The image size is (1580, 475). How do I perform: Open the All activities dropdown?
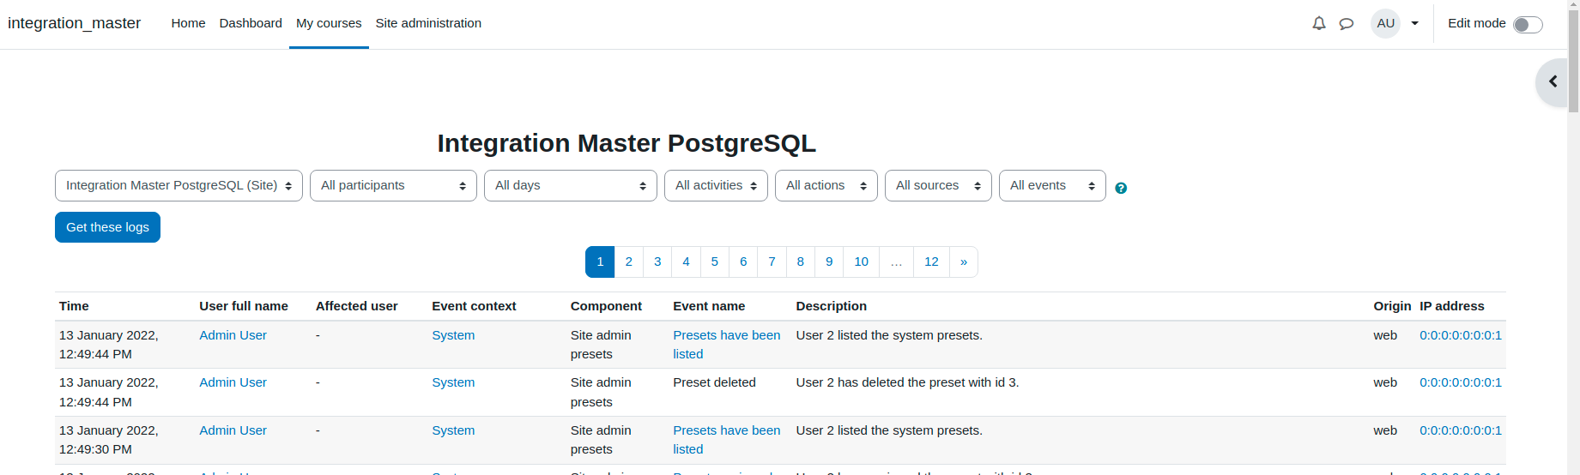point(716,185)
